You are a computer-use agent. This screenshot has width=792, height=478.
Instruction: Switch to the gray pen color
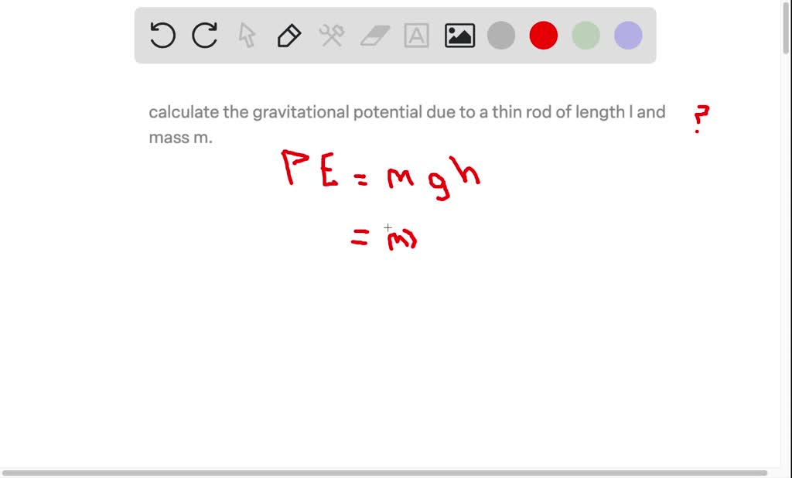point(500,35)
